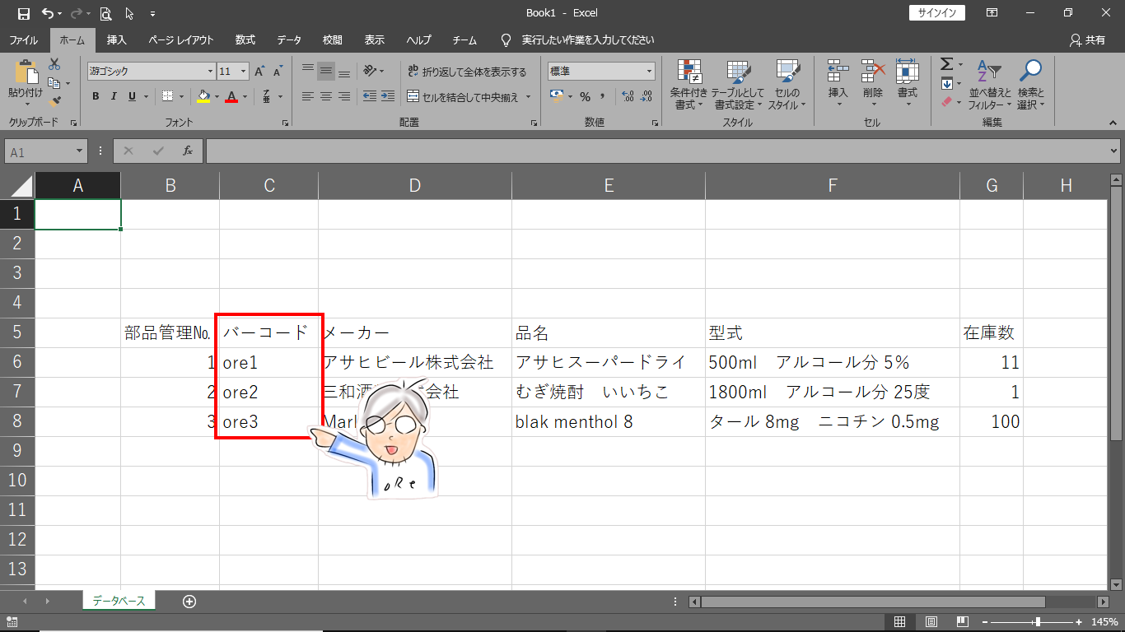The width and height of the screenshot is (1125, 632).
Task: Switch to the 表示 tab
Action: (375, 39)
